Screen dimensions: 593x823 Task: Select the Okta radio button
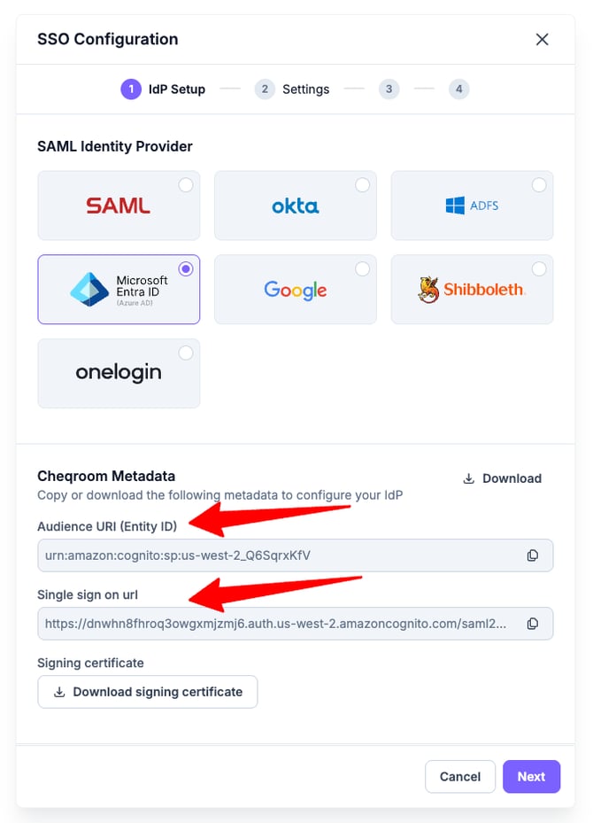pos(362,185)
